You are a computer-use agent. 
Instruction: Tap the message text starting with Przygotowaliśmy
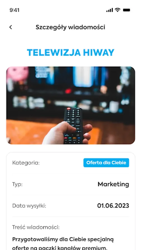pyautogui.click(x=63, y=244)
